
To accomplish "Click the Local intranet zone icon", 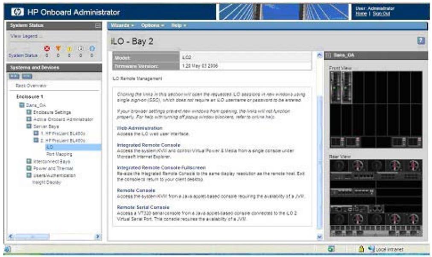I will [x=371, y=249].
